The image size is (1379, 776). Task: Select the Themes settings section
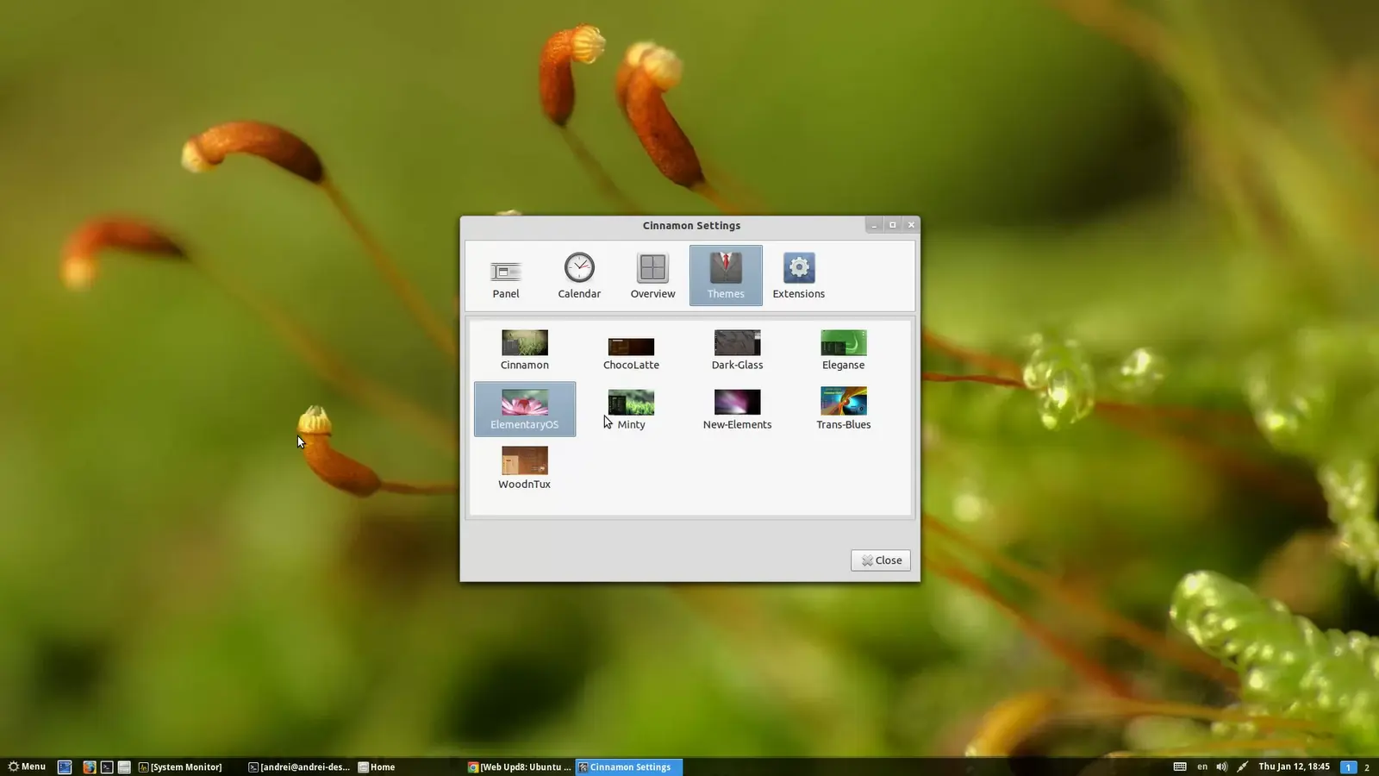pyautogui.click(x=726, y=276)
